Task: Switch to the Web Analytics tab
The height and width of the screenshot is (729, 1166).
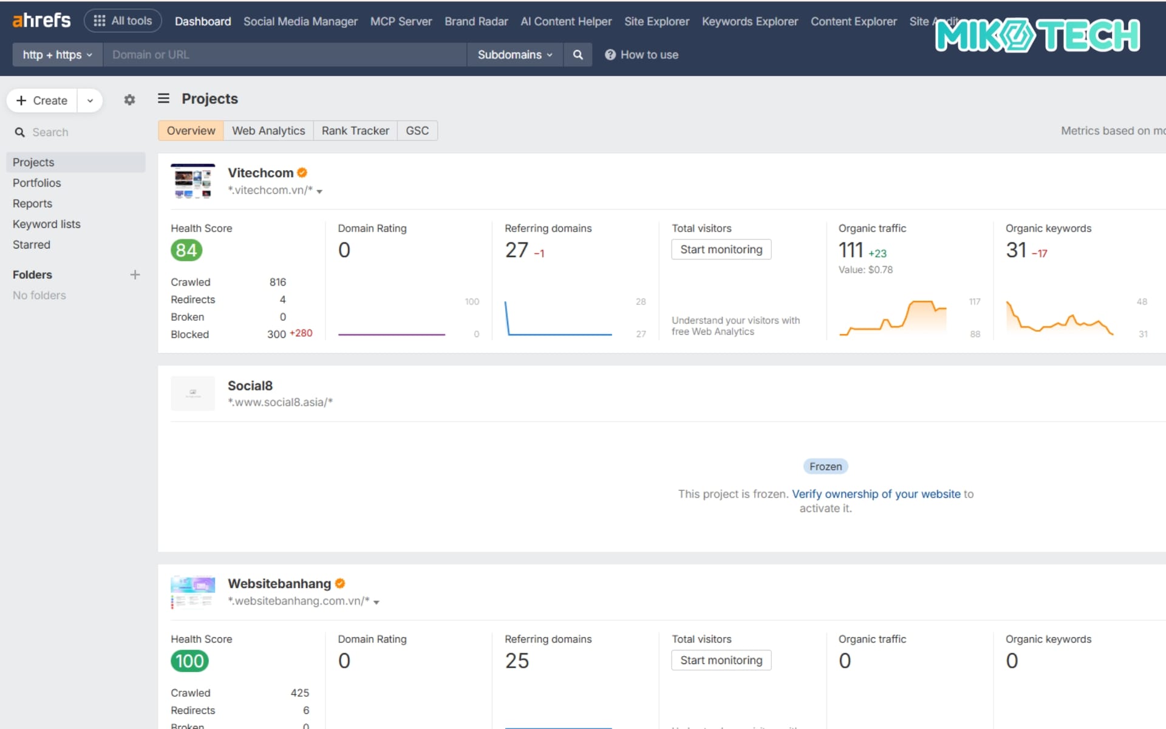Action: pos(268,131)
